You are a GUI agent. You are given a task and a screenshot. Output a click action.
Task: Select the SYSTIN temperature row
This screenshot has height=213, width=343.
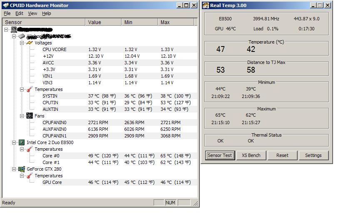pos(119,96)
